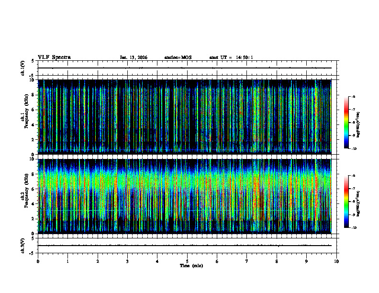Click the ch.3 voltage waveform trace
Screen dimensions: 379x293
185,246
